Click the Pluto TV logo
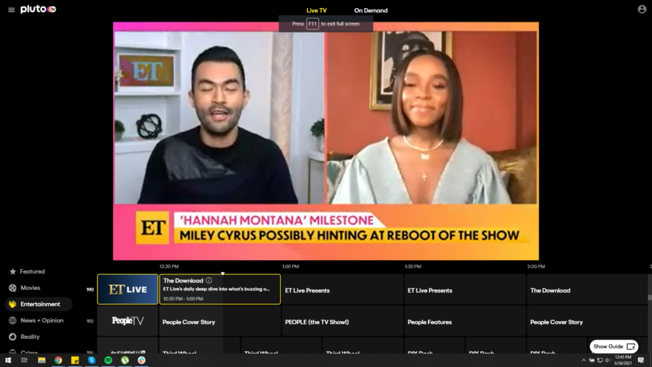The image size is (652, 367). (x=38, y=9)
